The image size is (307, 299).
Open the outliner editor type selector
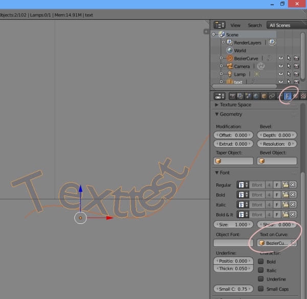pyautogui.click(x=220, y=25)
